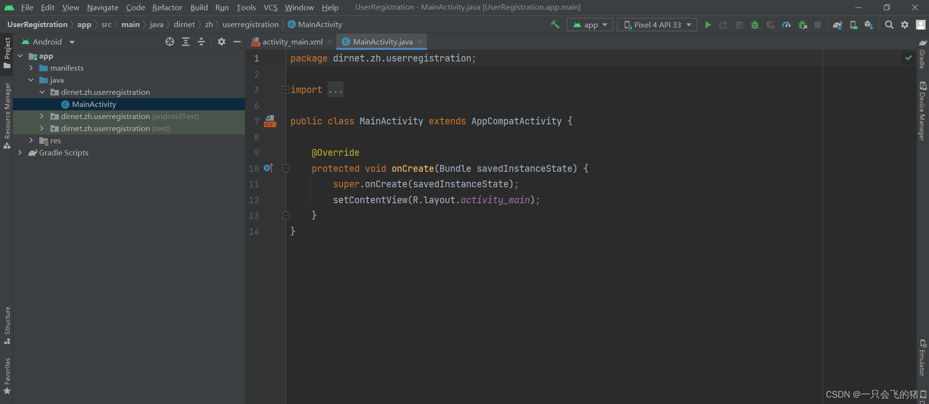Image resolution: width=929 pixels, height=404 pixels.
Task: Unfold the collapsed import block
Action: (285, 90)
